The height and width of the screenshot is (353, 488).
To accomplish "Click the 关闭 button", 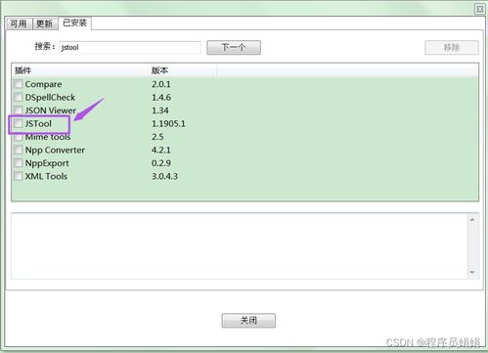I will click(248, 321).
